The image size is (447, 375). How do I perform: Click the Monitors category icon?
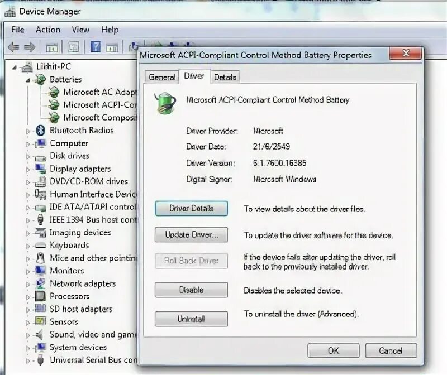(x=40, y=271)
